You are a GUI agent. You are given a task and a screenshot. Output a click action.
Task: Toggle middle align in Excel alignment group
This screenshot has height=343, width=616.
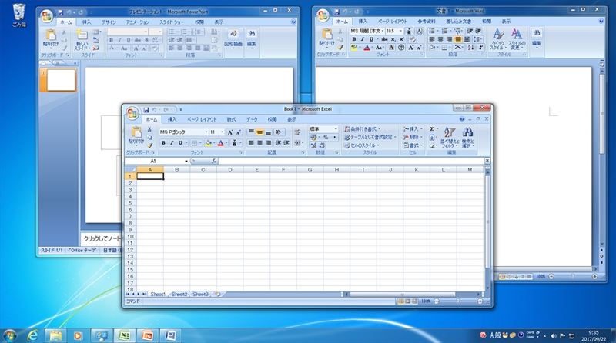tap(259, 132)
